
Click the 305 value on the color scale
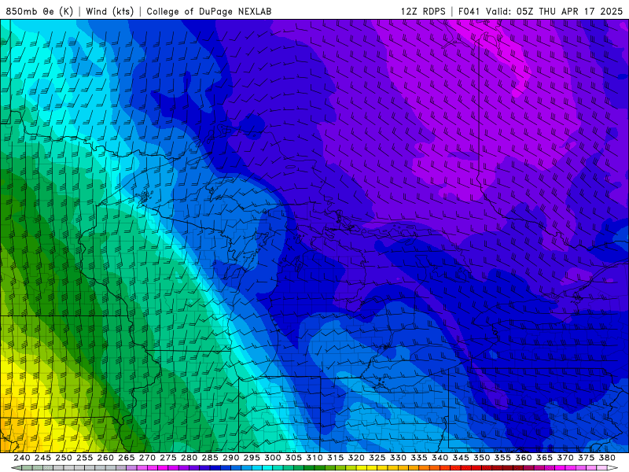[293, 458]
